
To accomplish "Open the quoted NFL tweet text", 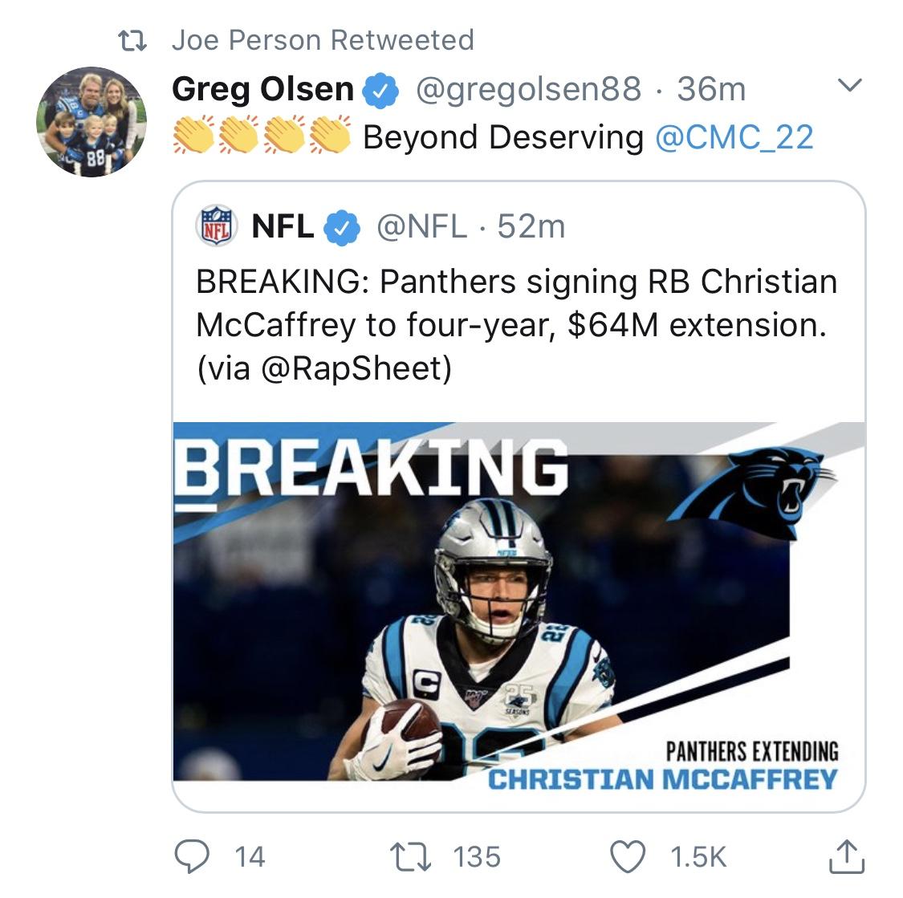I will tap(517, 325).
